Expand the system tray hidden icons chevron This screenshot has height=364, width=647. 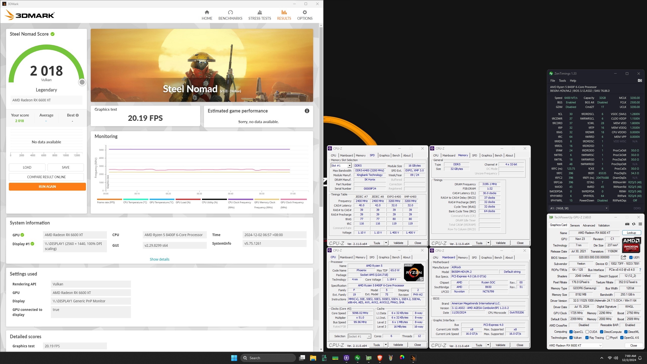coord(602,358)
